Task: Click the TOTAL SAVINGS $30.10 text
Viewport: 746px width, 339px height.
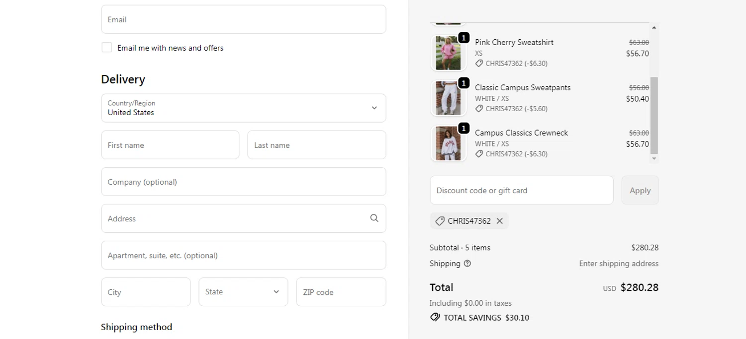Action: click(486, 318)
